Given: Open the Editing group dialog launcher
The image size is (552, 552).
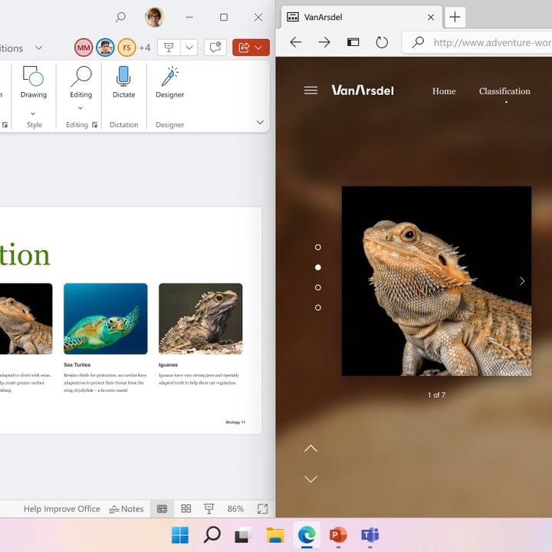Looking at the screenshot, I should coord(95,125).
